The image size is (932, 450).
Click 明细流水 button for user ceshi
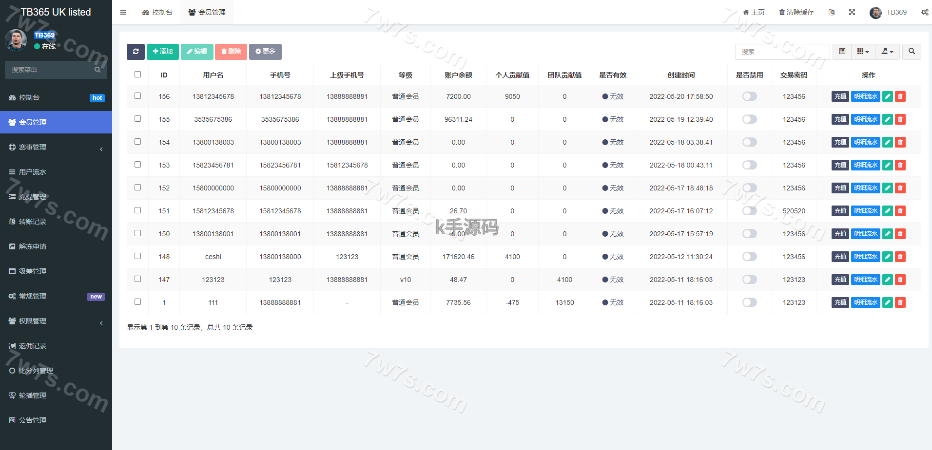point(866,257)
